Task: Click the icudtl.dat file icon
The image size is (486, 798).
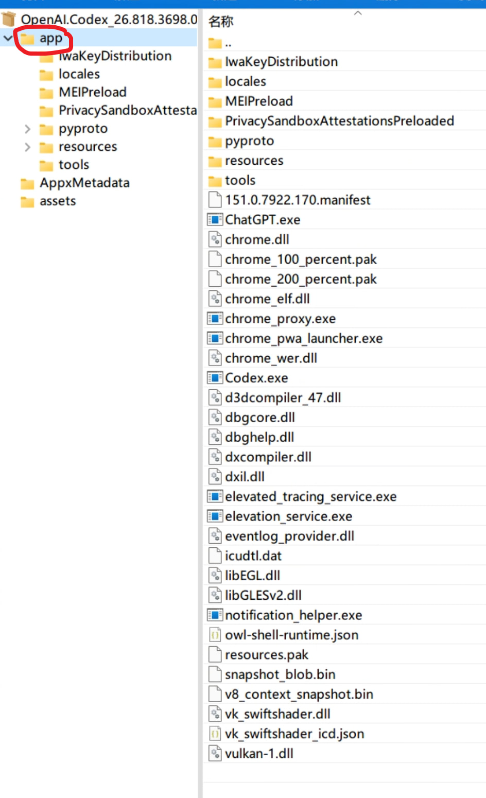Action: pyautogui.click(x=215, y=556)
